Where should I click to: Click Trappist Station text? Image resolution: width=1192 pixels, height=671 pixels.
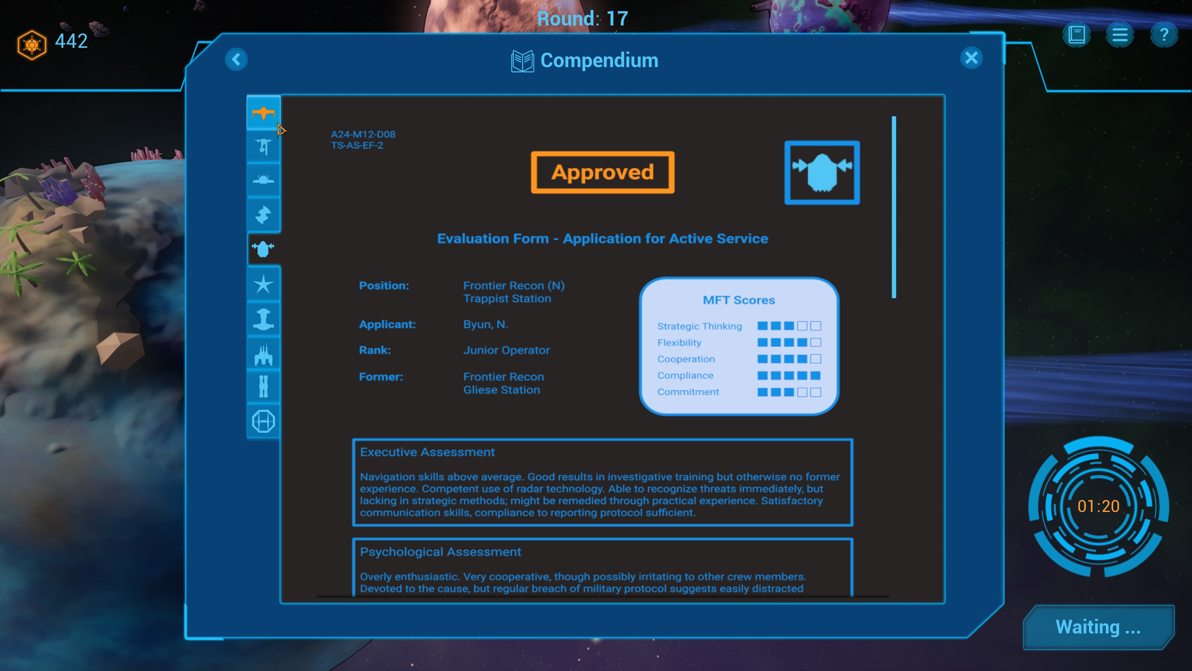pyautogui.click(x=507, y=299)
